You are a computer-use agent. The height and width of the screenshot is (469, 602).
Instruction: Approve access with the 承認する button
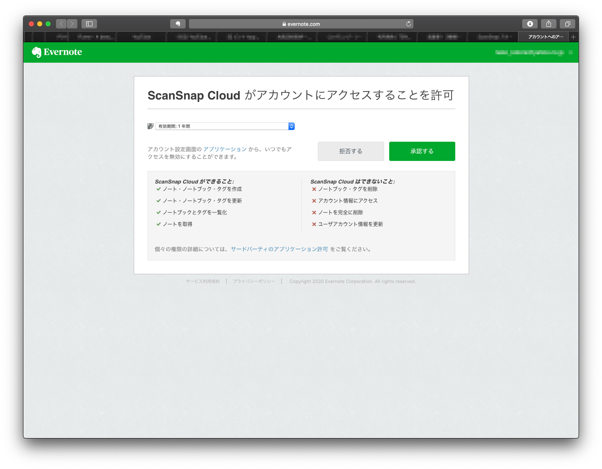tap(422, 151)
